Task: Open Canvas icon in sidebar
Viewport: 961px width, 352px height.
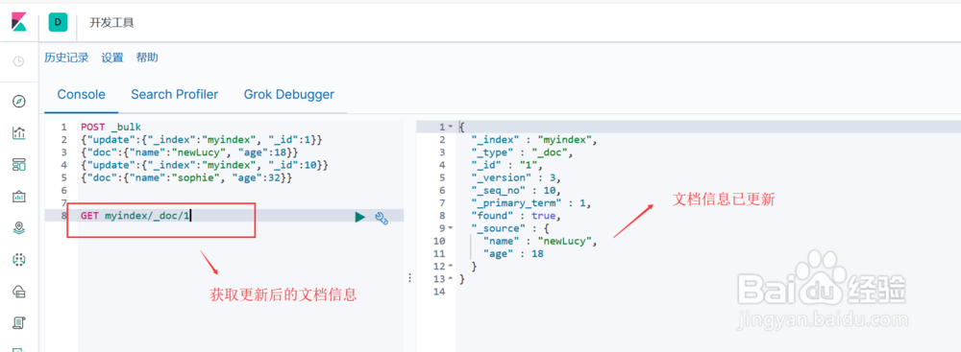Action: 19,196
